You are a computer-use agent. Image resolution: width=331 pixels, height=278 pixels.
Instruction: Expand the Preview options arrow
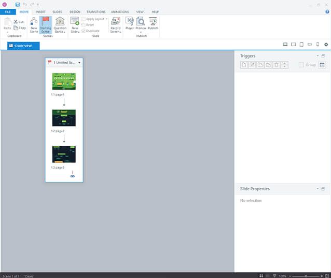click(141, 32)
